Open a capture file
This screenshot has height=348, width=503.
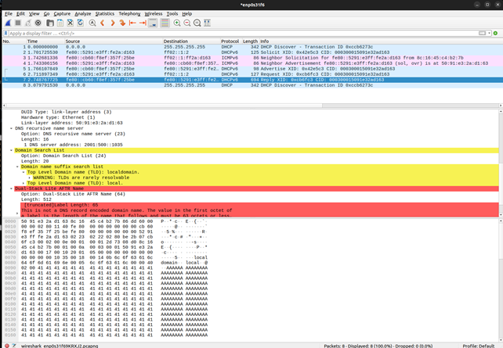pyautogui.click(x=50, y=23)
